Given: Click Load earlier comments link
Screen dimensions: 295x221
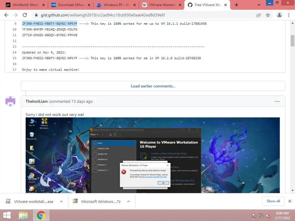Looking at the screenshot, I should pos(153,86).
